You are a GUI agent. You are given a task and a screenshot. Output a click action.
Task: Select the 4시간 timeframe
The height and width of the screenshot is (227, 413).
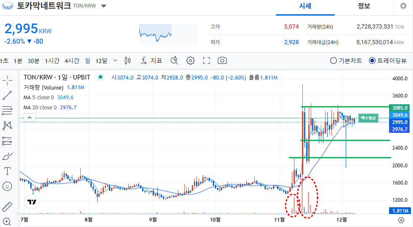pos(72,61)
